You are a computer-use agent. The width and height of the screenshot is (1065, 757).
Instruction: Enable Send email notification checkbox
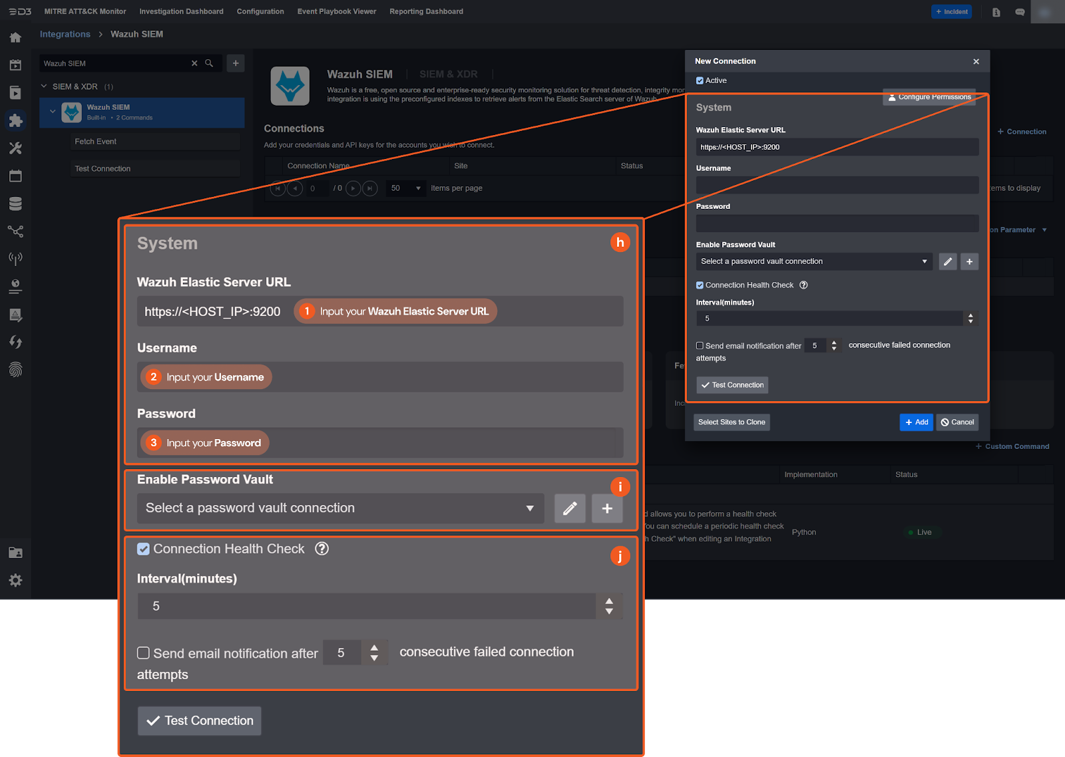[x=700, y=346]
